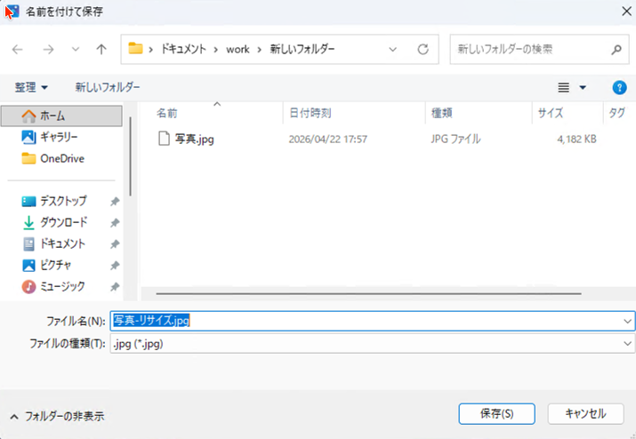
Task: Click the up one level arrow
Action: click(x=101, y=49)
